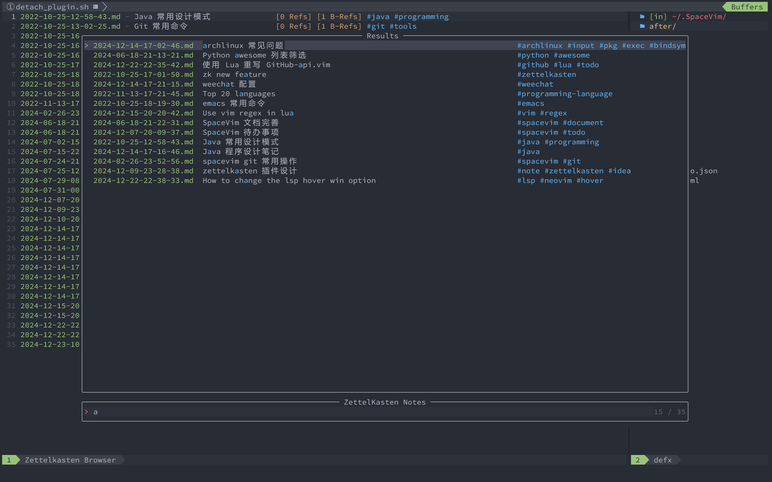This screenshot has width=772, height=482.
Task: Click the folder icon next to after/
Action: click(x=642, y=26)
